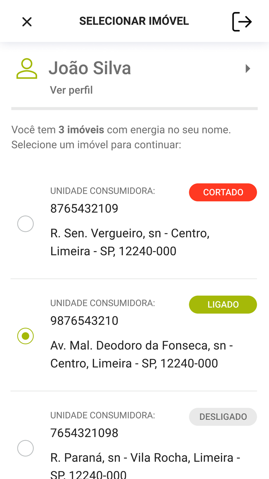The height and width of the screenshot is (479, 269).
Task: Click the gray DESLIGADO status badge
Action: (223, 417)
